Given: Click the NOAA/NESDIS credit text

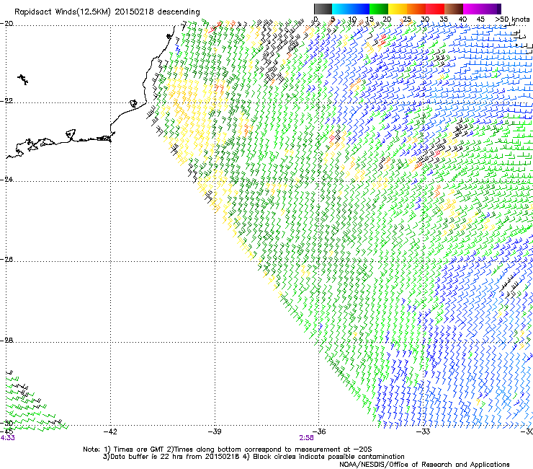Looking at the screenshot, I should 424,465.
